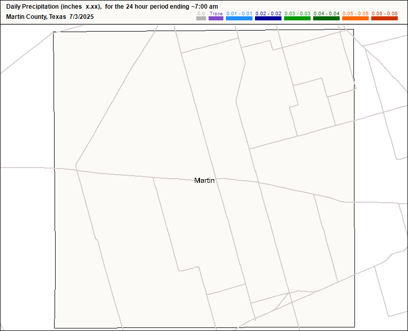This screenshot has width=408, height=331.
Task: Click the red 0.06 legend swatch
Action: [385, 18]
